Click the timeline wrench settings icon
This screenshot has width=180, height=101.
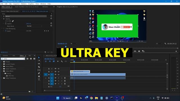pyautogui.click(x=62, y=61)
